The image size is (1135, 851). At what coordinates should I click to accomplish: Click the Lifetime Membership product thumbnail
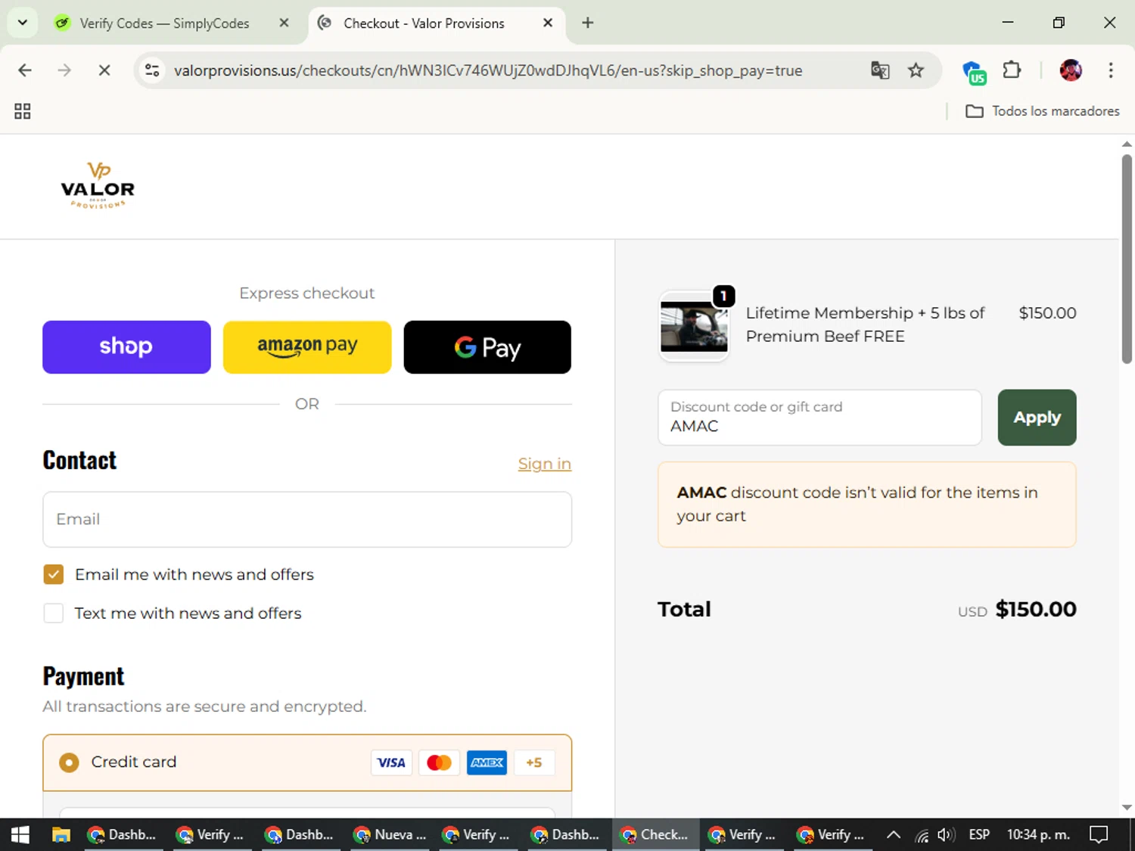694,326
